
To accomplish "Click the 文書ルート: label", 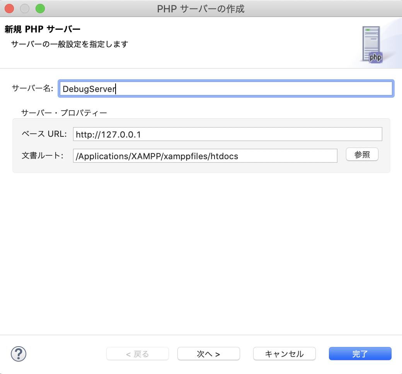I will 43,156.
